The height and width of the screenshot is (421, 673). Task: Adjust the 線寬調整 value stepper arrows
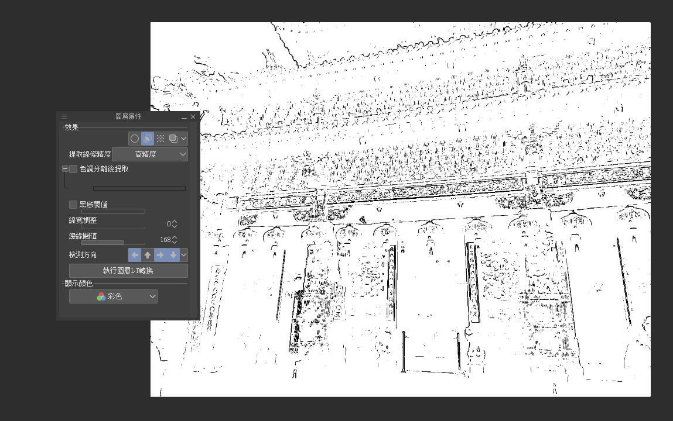pos(175,223)
